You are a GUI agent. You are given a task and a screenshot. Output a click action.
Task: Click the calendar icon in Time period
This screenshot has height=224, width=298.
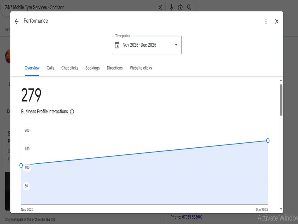[117, 45]
